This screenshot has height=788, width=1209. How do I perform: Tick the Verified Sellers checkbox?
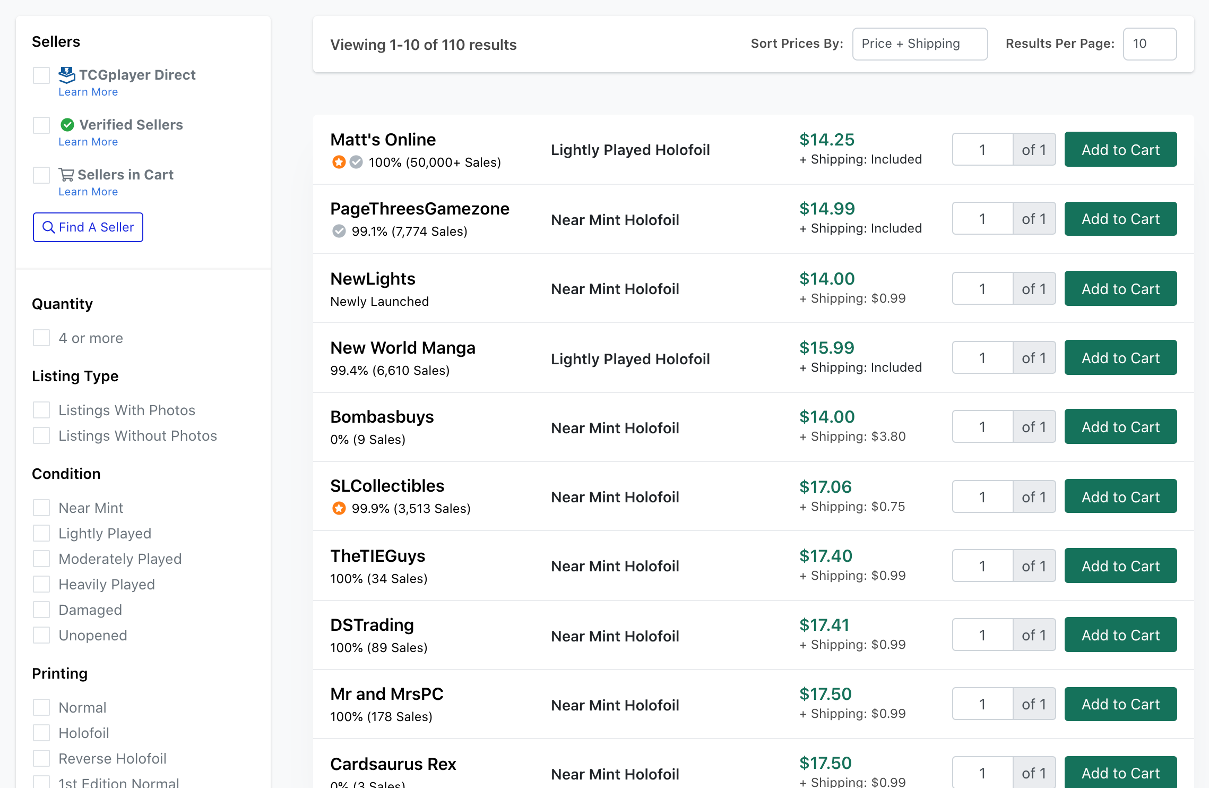[x=41, y=125]
